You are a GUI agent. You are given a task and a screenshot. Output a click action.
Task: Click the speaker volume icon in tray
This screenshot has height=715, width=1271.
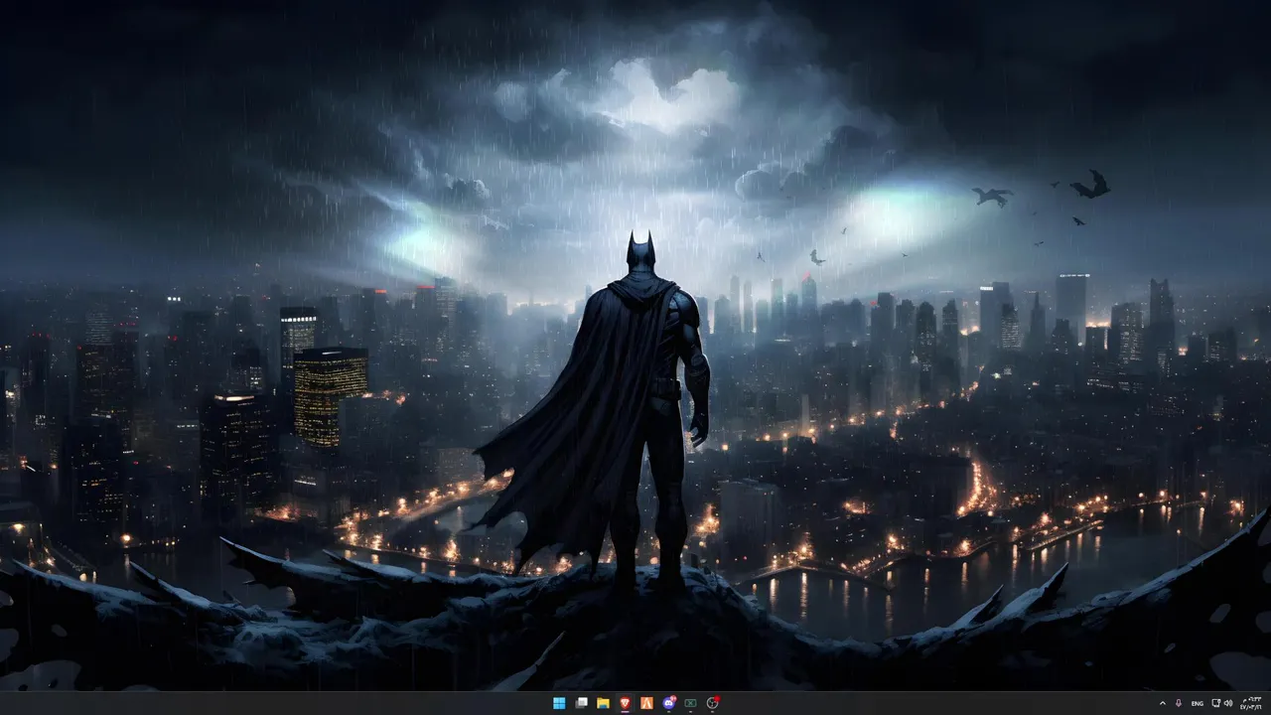pos(1228,703)
